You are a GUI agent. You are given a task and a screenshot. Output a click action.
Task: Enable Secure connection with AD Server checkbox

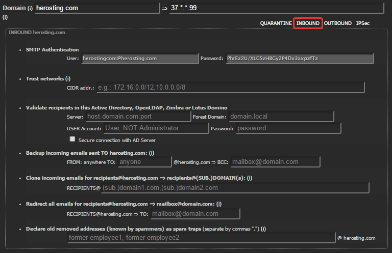[72, 139]
